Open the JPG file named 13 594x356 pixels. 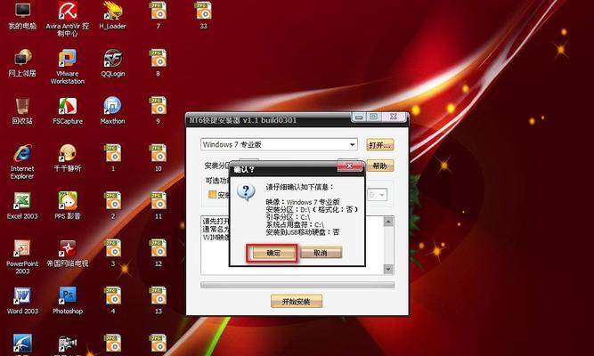[158, 301]
